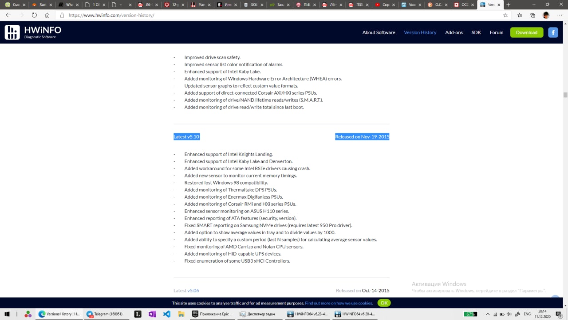This screenshot has width=568, height=320.
Task: Open Windows Start menu
Action: [7, 314]
